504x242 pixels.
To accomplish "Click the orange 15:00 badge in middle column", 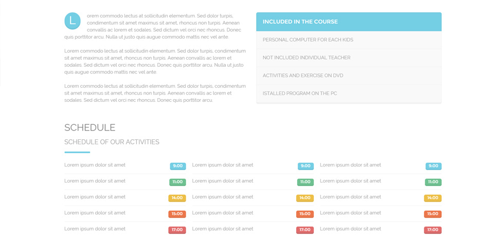I will click(304, 214).
